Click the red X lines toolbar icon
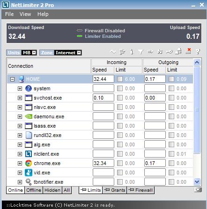 188,51
